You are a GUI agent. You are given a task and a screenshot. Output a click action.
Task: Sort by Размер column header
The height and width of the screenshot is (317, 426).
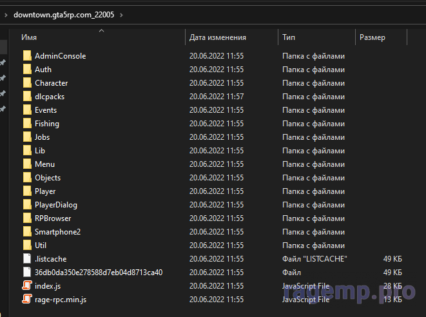(373, 38)
